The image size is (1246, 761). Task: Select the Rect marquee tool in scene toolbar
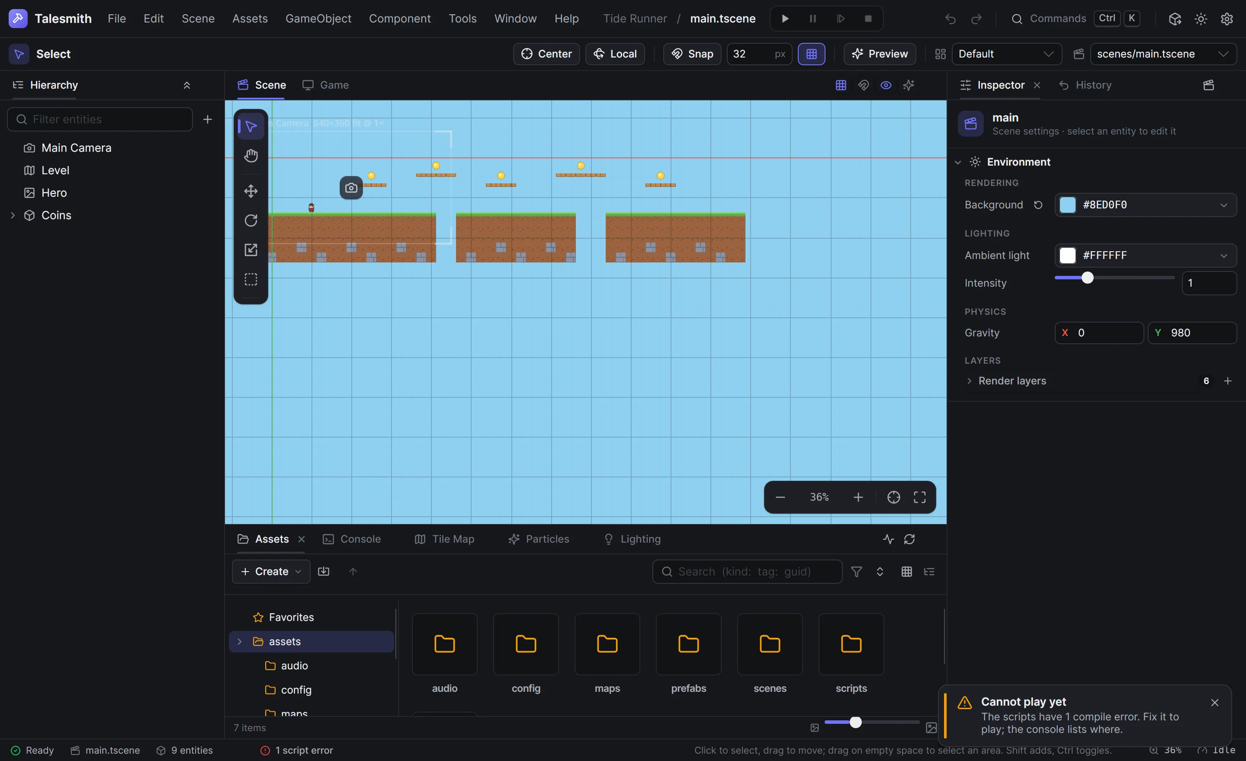pos(251,279)
